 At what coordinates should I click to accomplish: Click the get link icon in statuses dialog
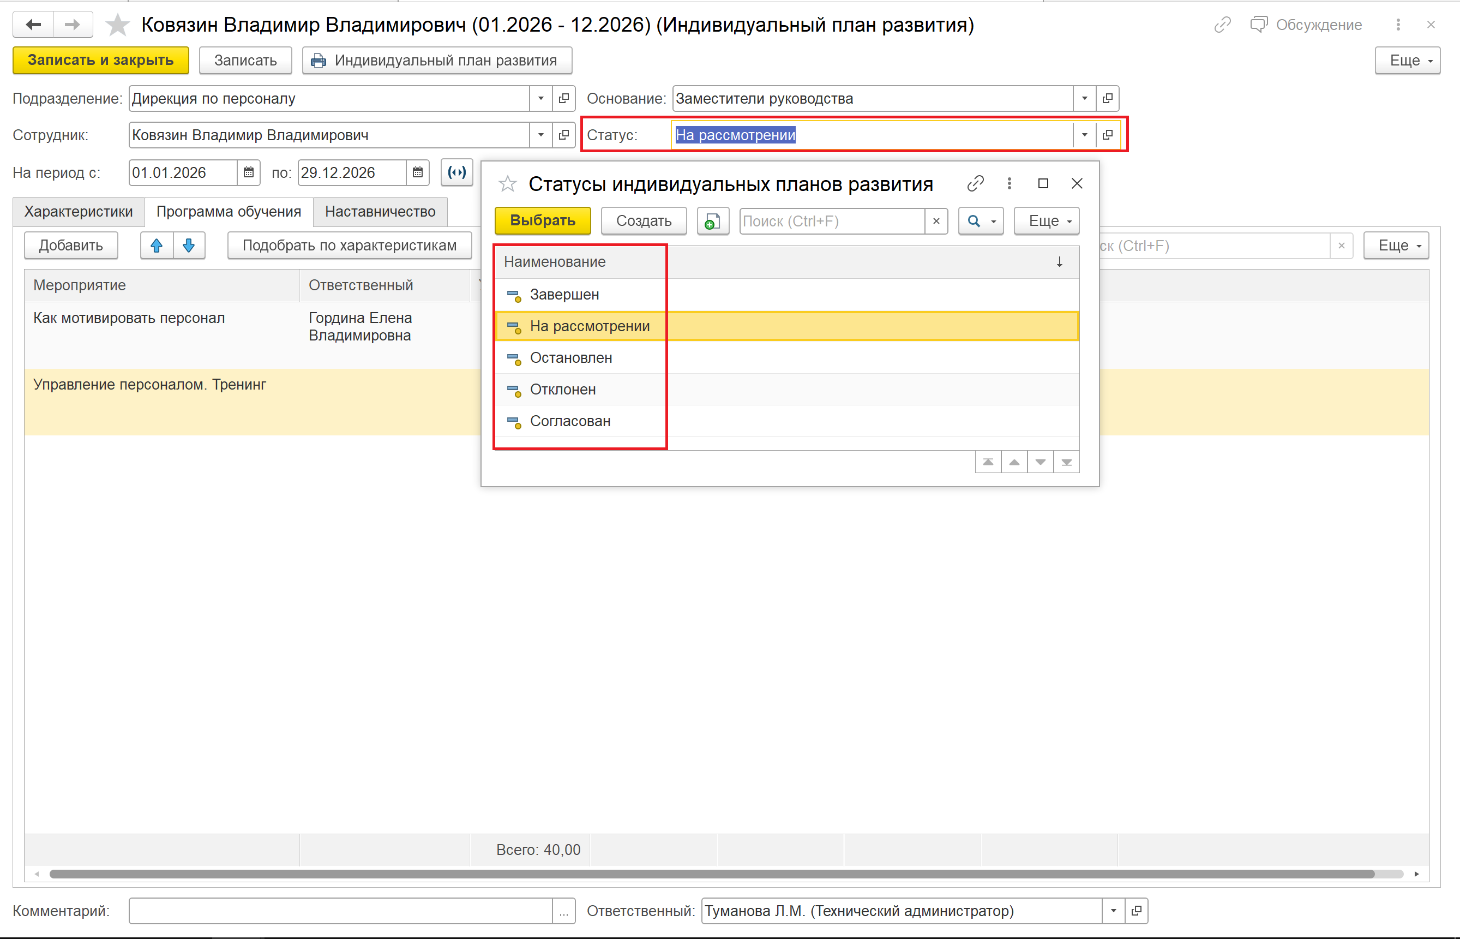pos(975,183)
